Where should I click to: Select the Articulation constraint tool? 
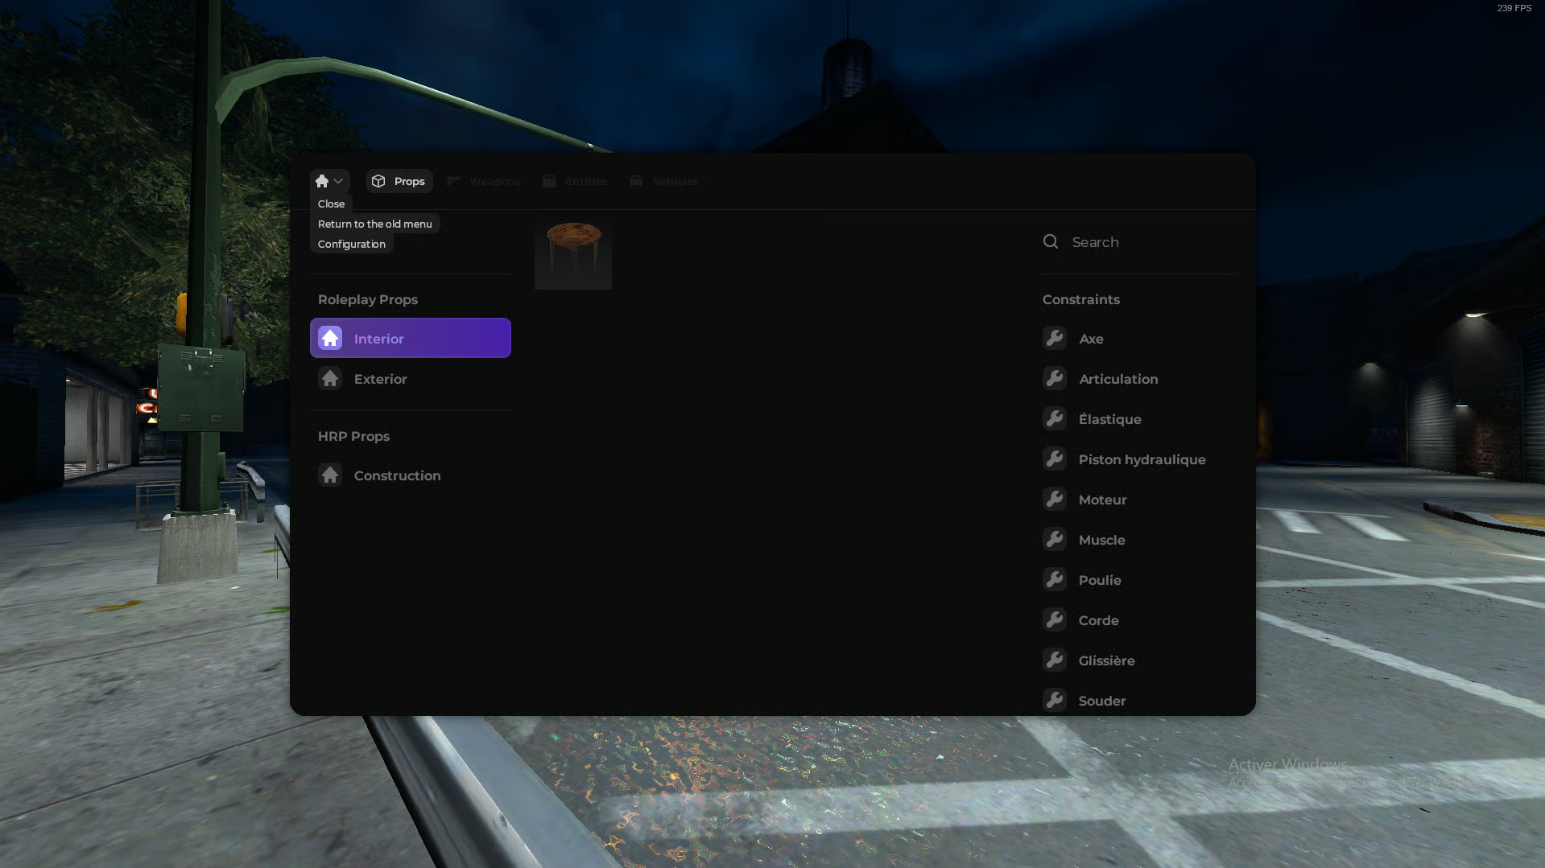pyautogui.click(x=1137, y=378)
